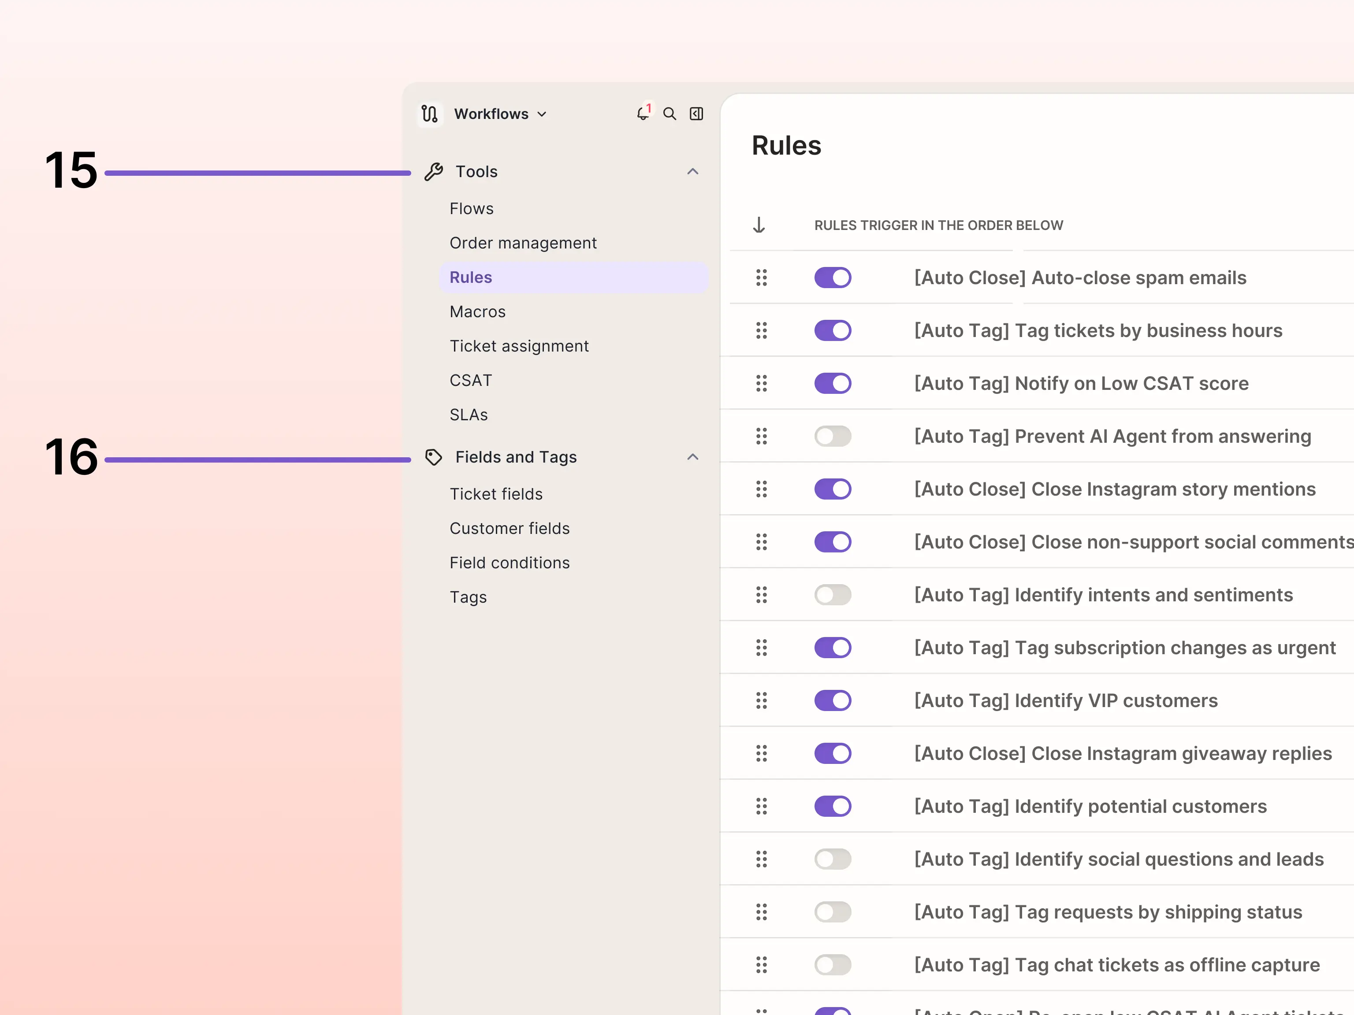Turn off Notify on Low CSAT score
This screenshot has width=1354, height=1015.
click(833, 384)
